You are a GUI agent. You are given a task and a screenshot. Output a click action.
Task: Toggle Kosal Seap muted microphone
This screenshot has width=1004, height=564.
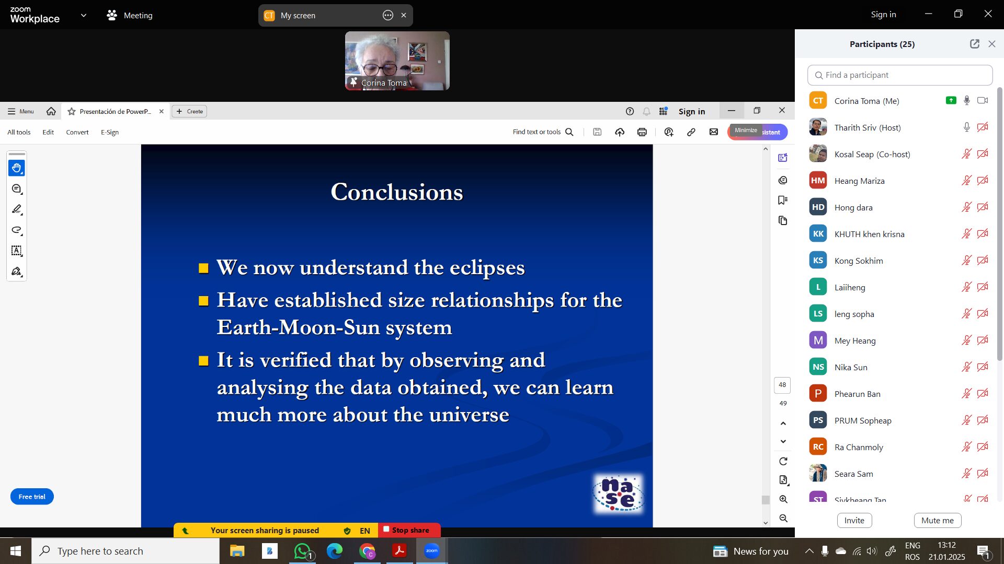pos(967,154)
